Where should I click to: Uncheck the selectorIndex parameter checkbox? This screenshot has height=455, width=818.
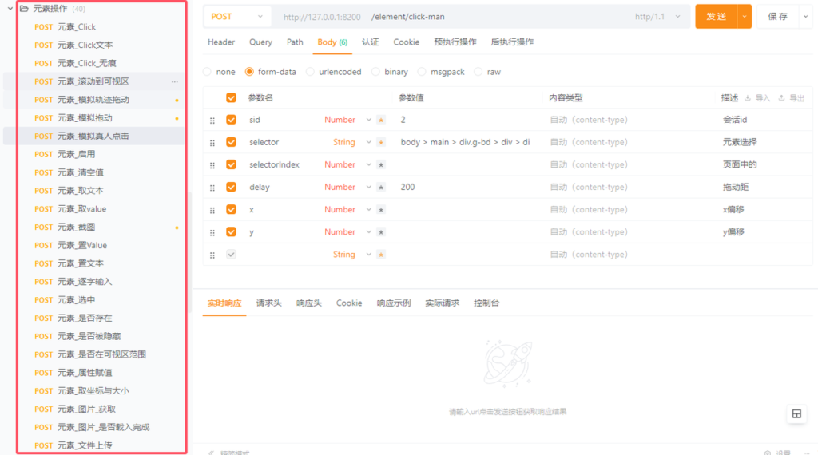[x=231, y=164]
